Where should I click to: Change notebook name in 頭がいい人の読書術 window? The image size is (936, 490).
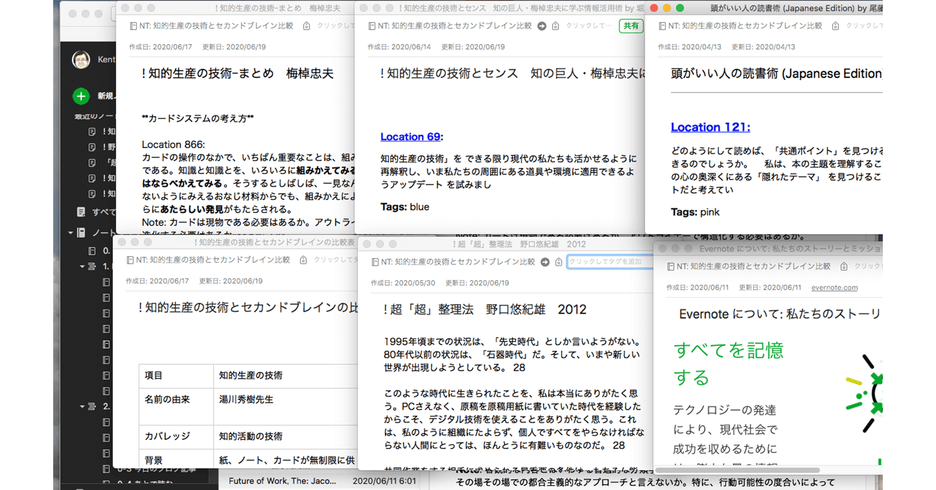coord(745,26)
